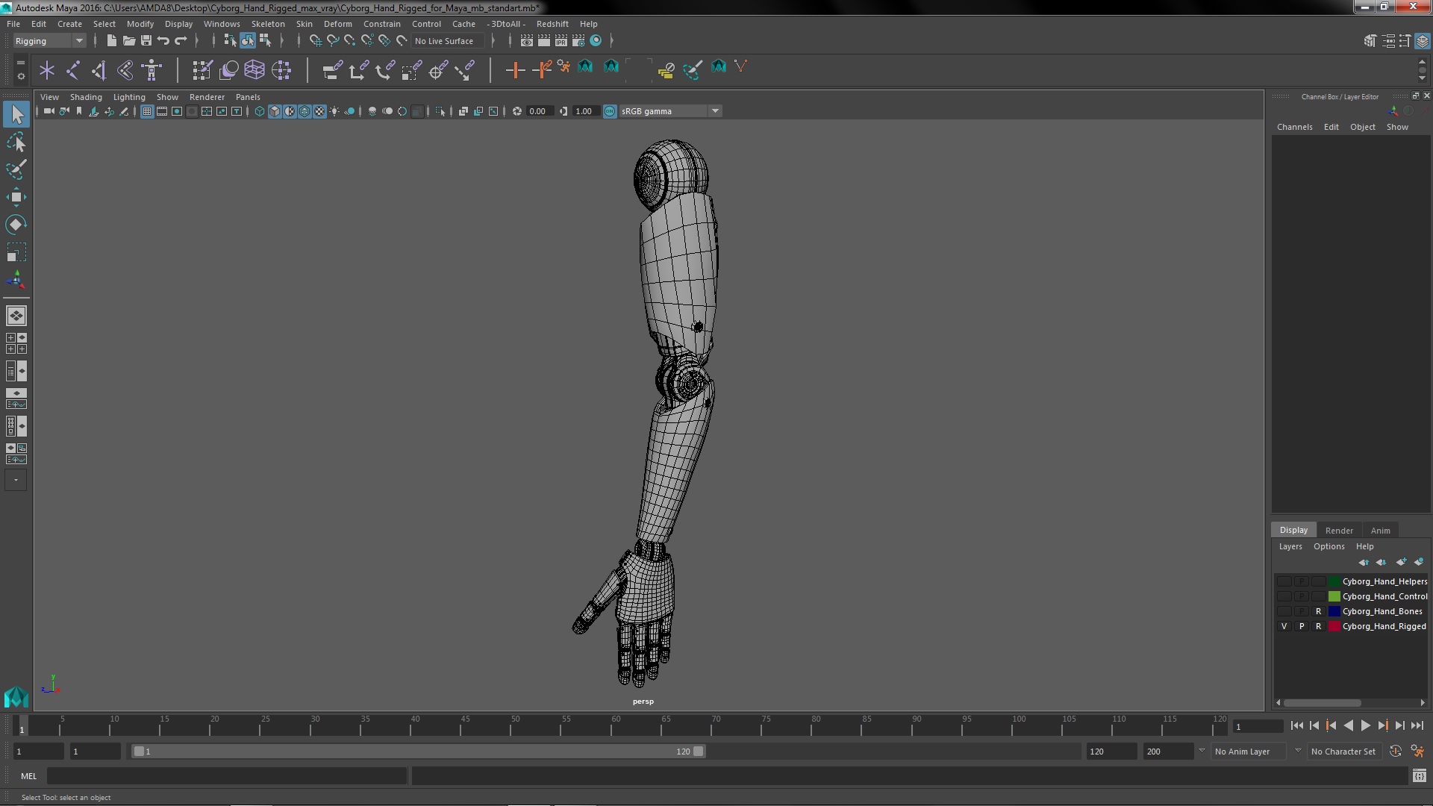This screenshot has width=1433, height=806.
Task: Save the scene with floppy icon
Action: point(146,41)
